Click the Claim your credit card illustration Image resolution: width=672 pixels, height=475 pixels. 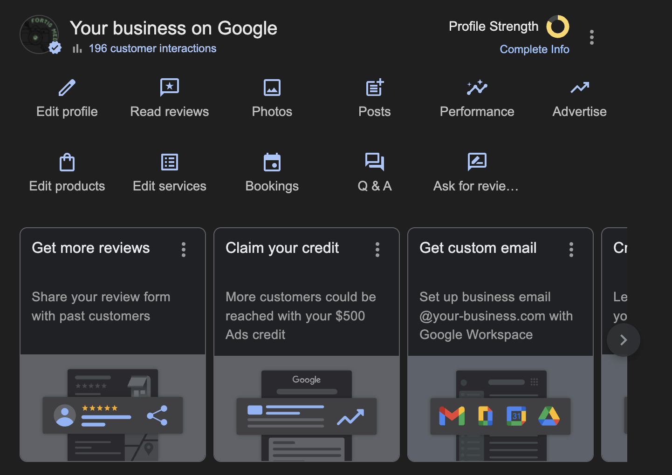click(307, 408)
